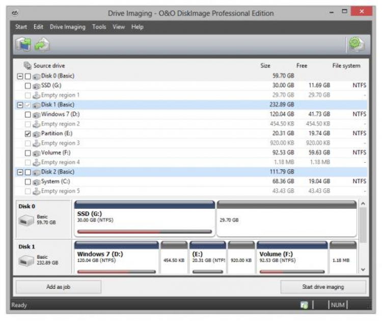Open the View menu
Viewport: 382px width, 321px height.
click(x=118, y=27)
